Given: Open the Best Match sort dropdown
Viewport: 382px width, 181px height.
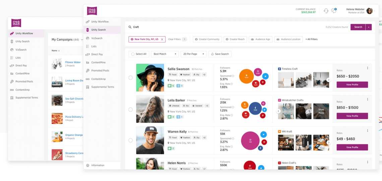Looking at the screenshot, I should [x=165, y=54].
